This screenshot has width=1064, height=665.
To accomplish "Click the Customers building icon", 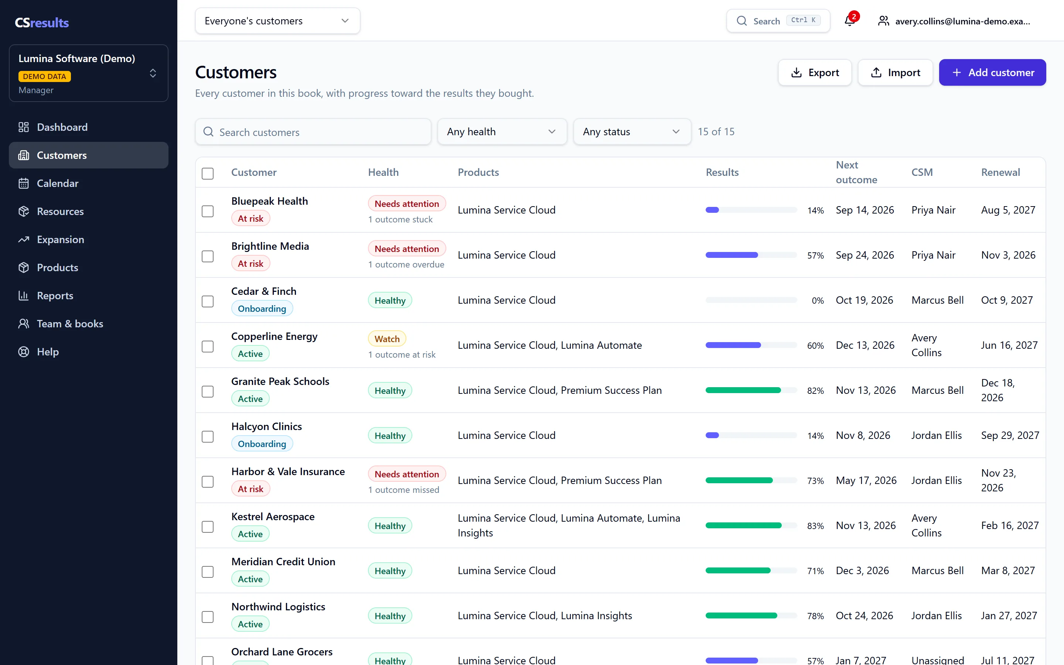I will click(24, 155).
